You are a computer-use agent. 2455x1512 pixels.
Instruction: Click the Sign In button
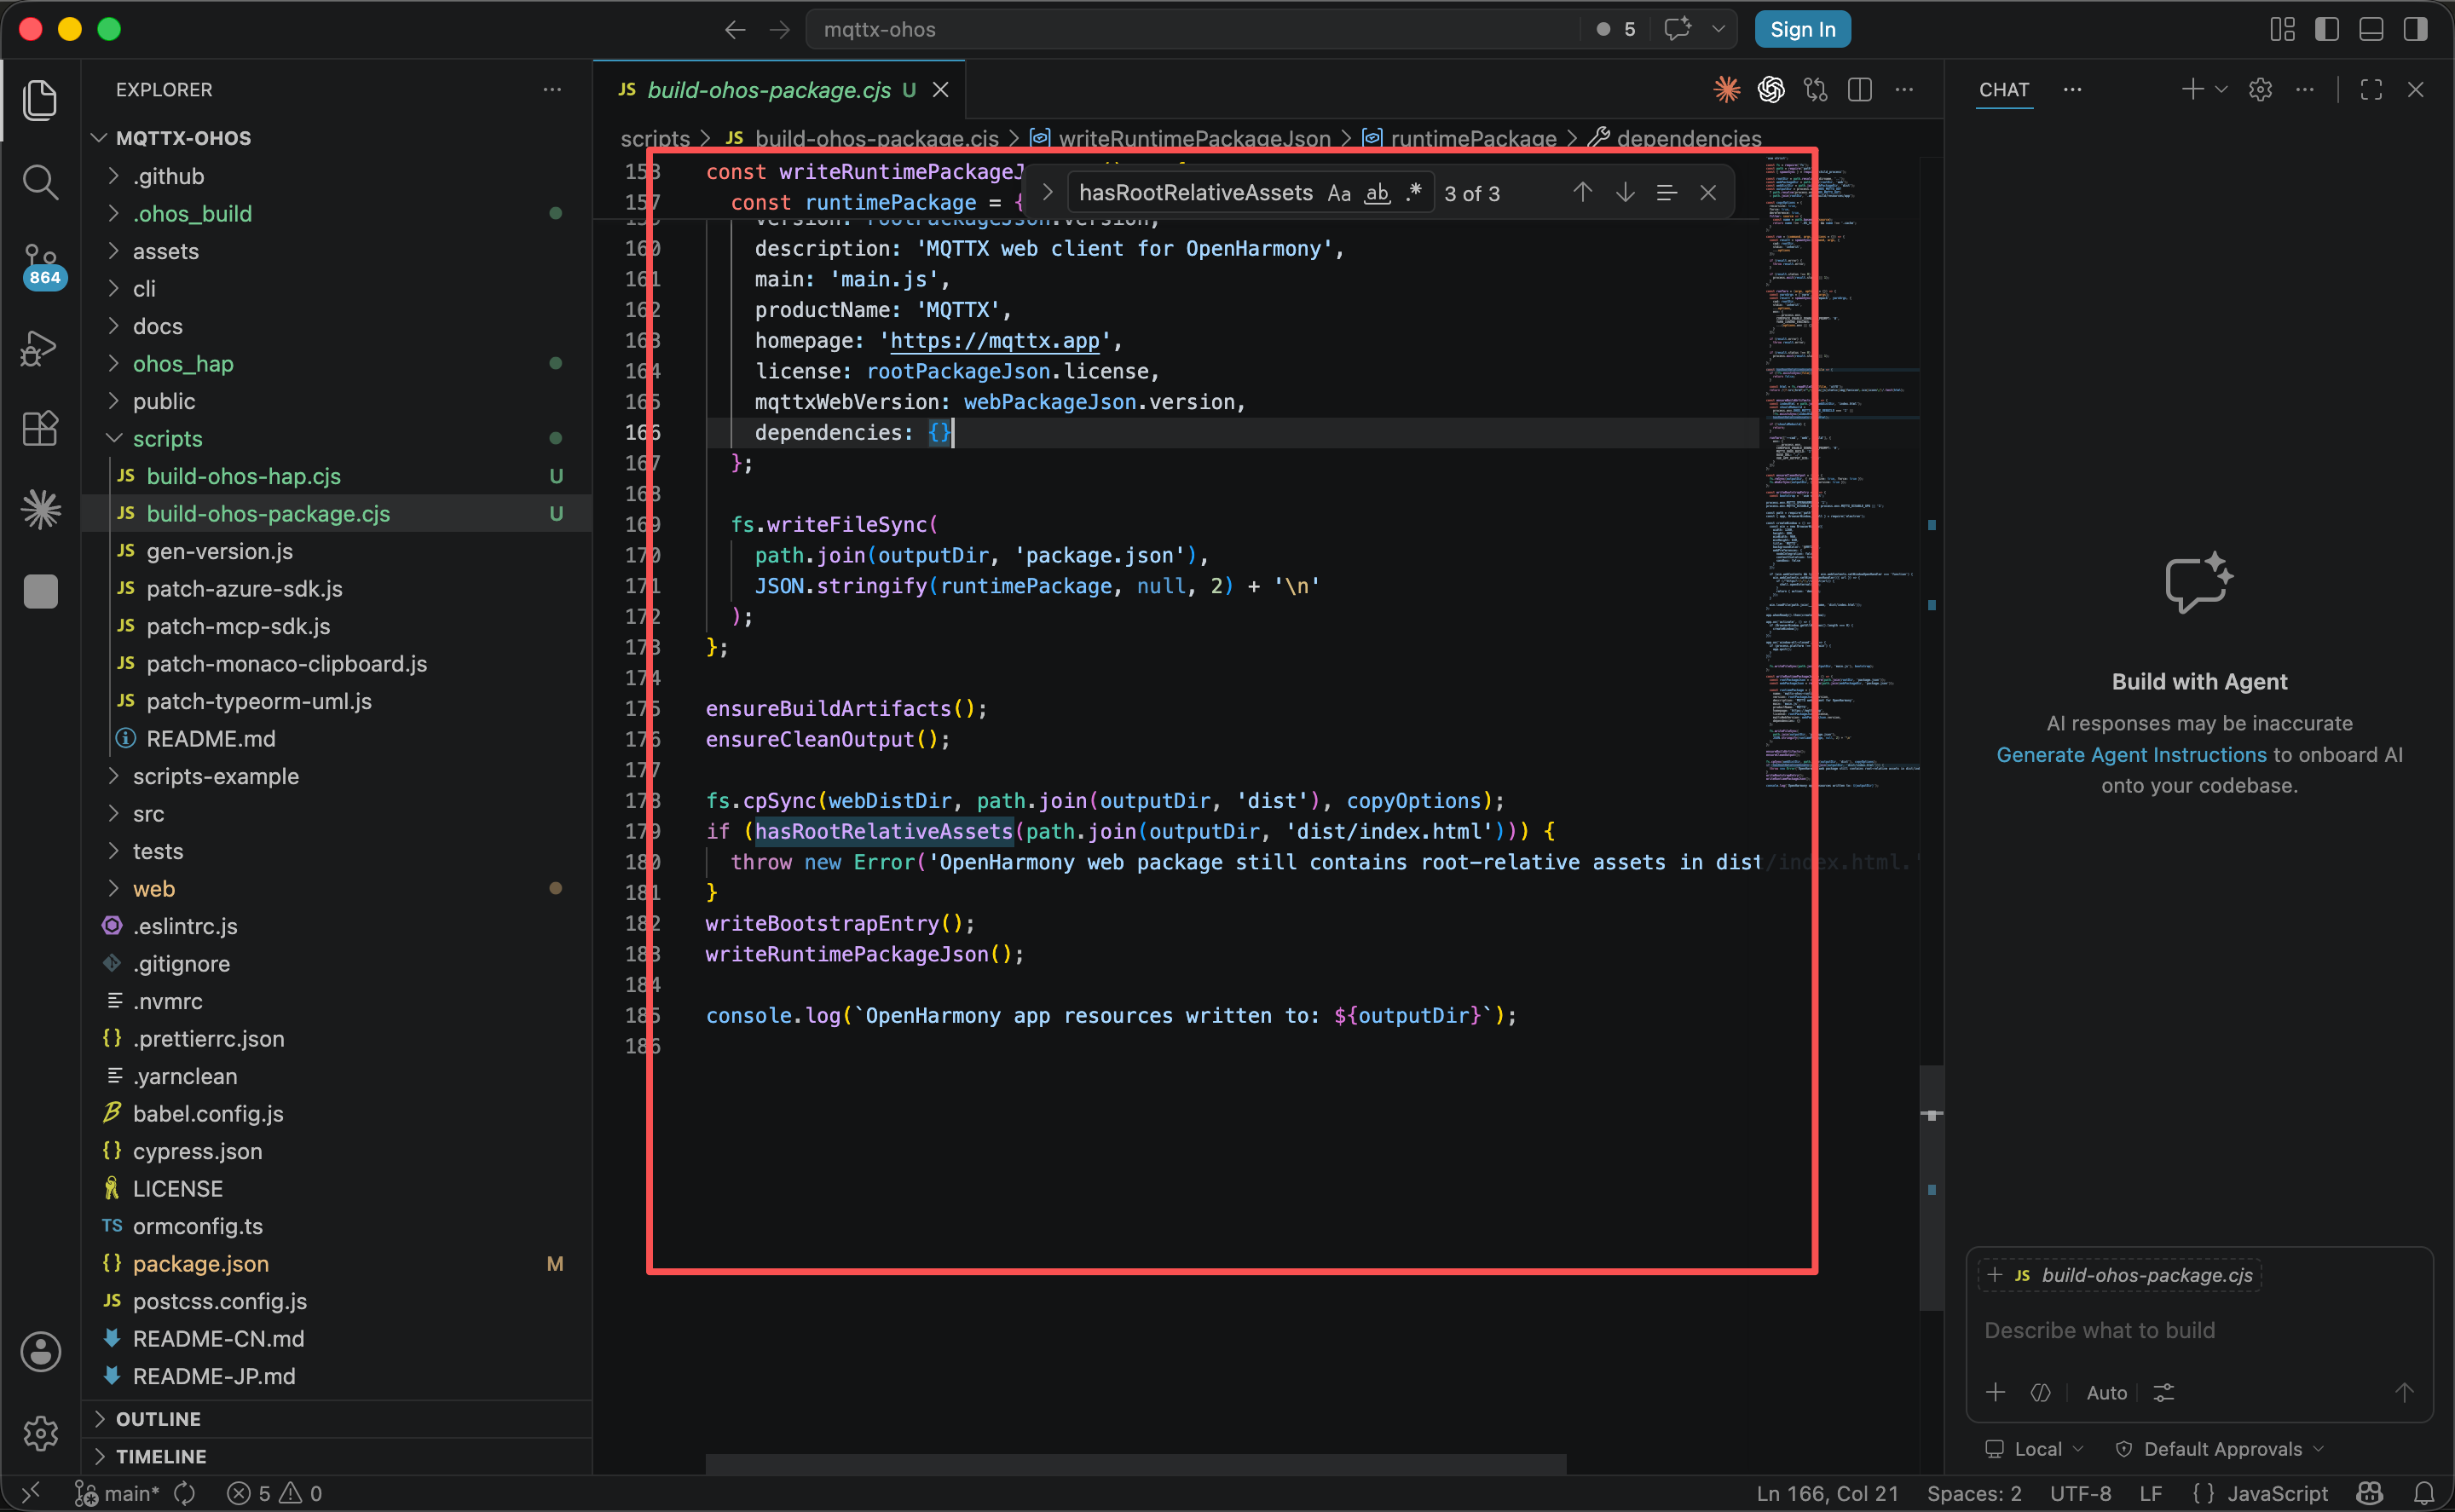point(1802,30)
